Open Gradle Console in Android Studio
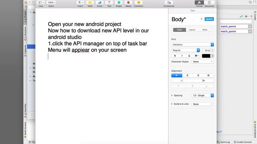The width and height of the screenshot is (257, 144). tap(243, 142)
